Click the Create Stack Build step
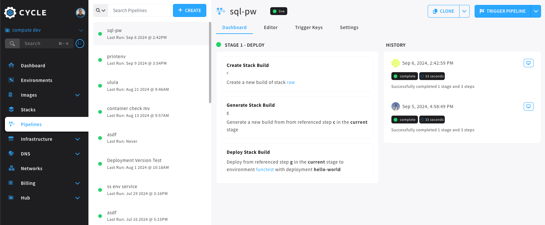Image resolution: width=545 pixels, height=225 pixels. click(297, 74)
